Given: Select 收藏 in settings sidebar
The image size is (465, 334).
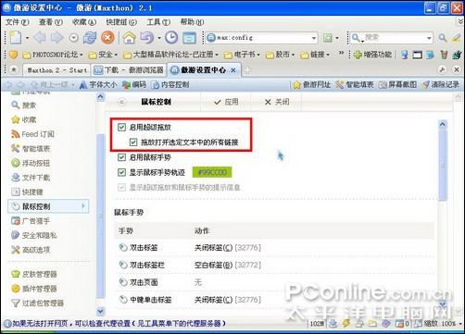Looking at the screenshot, I should coord(23,119).
